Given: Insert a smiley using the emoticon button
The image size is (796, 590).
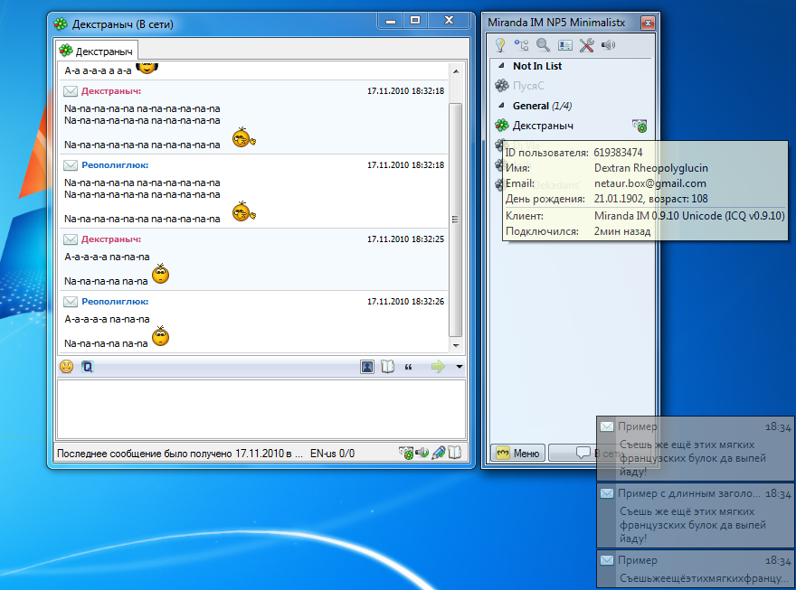Looking at the screenshot, I should 67,367.
